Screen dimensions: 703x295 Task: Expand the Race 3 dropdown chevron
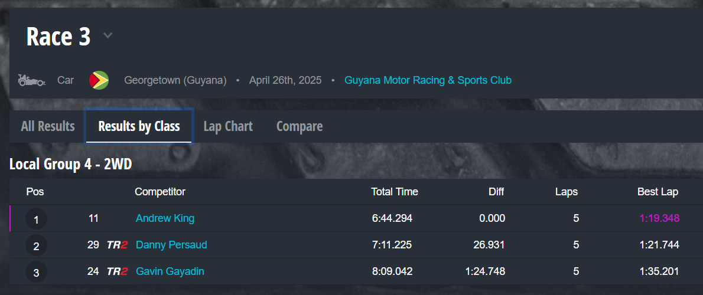point(108,35)
